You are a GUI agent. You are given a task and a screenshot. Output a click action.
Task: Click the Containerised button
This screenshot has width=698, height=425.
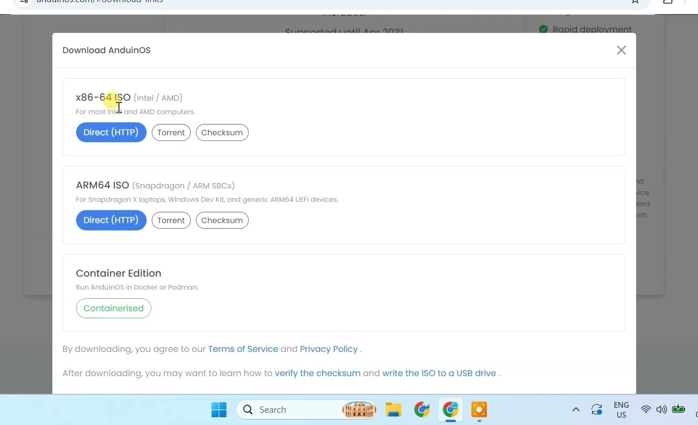[113, 308]
